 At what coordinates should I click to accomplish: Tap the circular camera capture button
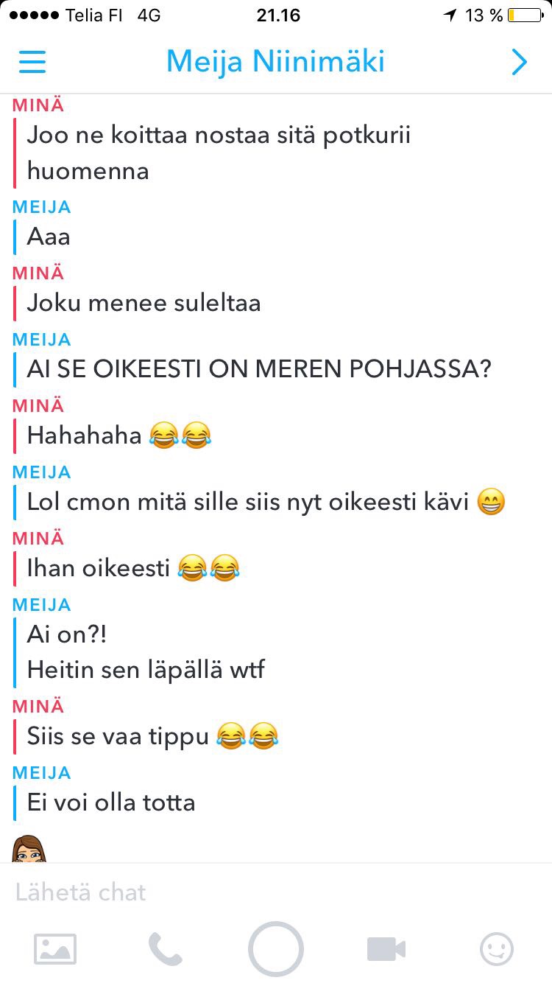click(276, 949)
